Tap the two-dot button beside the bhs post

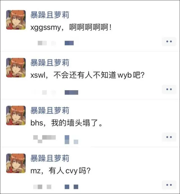coord(169,137)
